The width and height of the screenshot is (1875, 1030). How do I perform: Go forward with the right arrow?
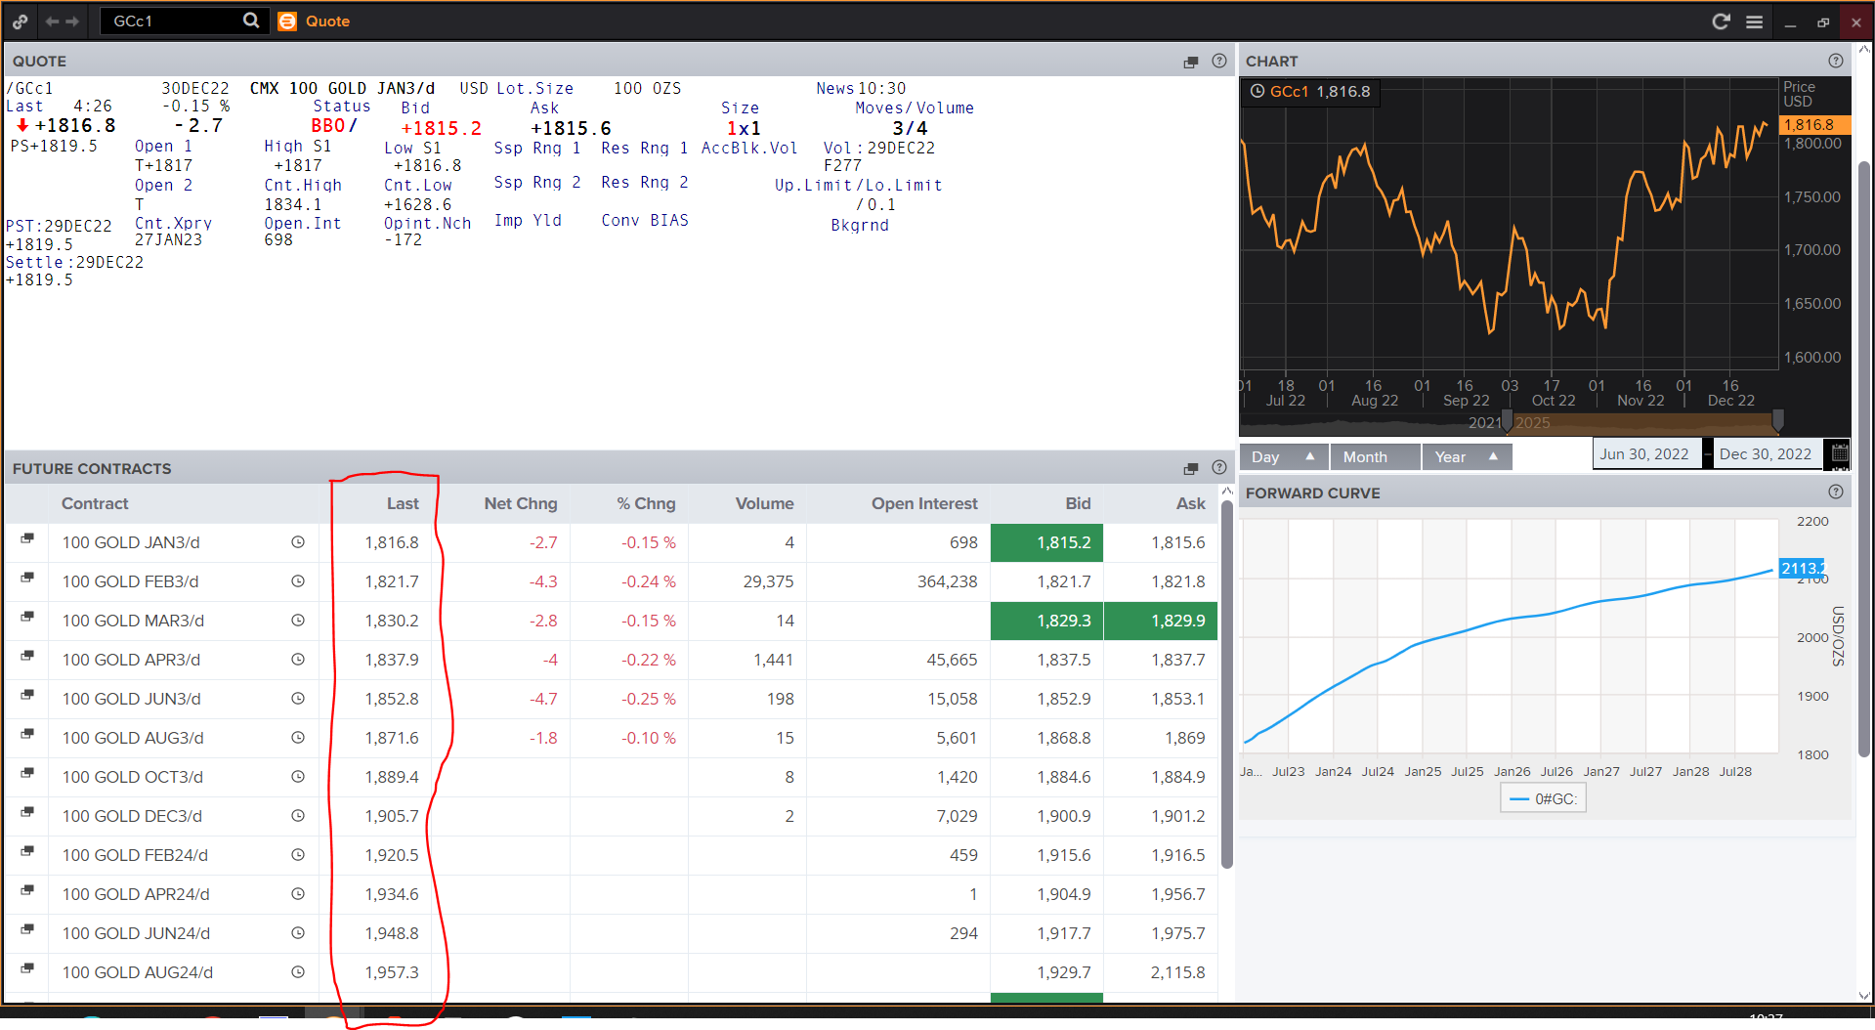tap(72, 21)
